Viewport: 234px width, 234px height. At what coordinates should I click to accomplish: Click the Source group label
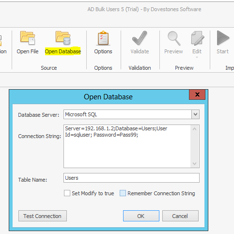(49, 68)
